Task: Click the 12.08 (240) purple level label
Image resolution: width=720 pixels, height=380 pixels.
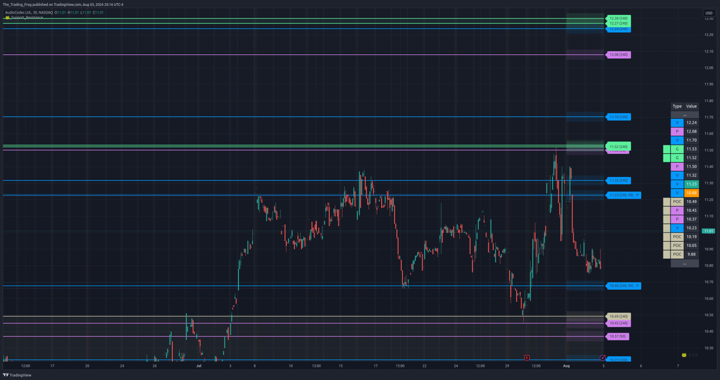Action: point(619,55)
